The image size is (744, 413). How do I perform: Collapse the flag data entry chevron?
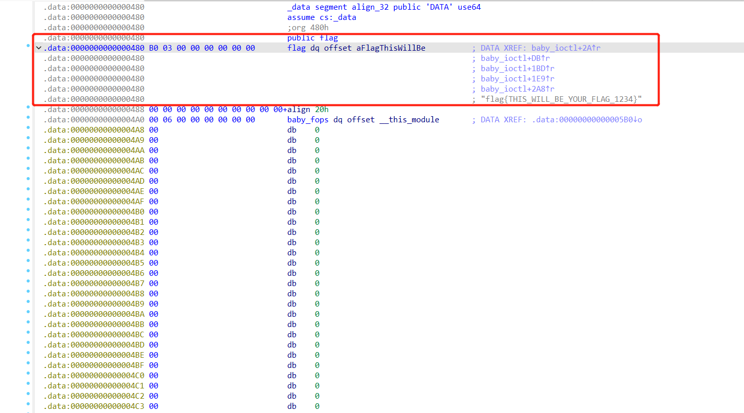(39, 48)
